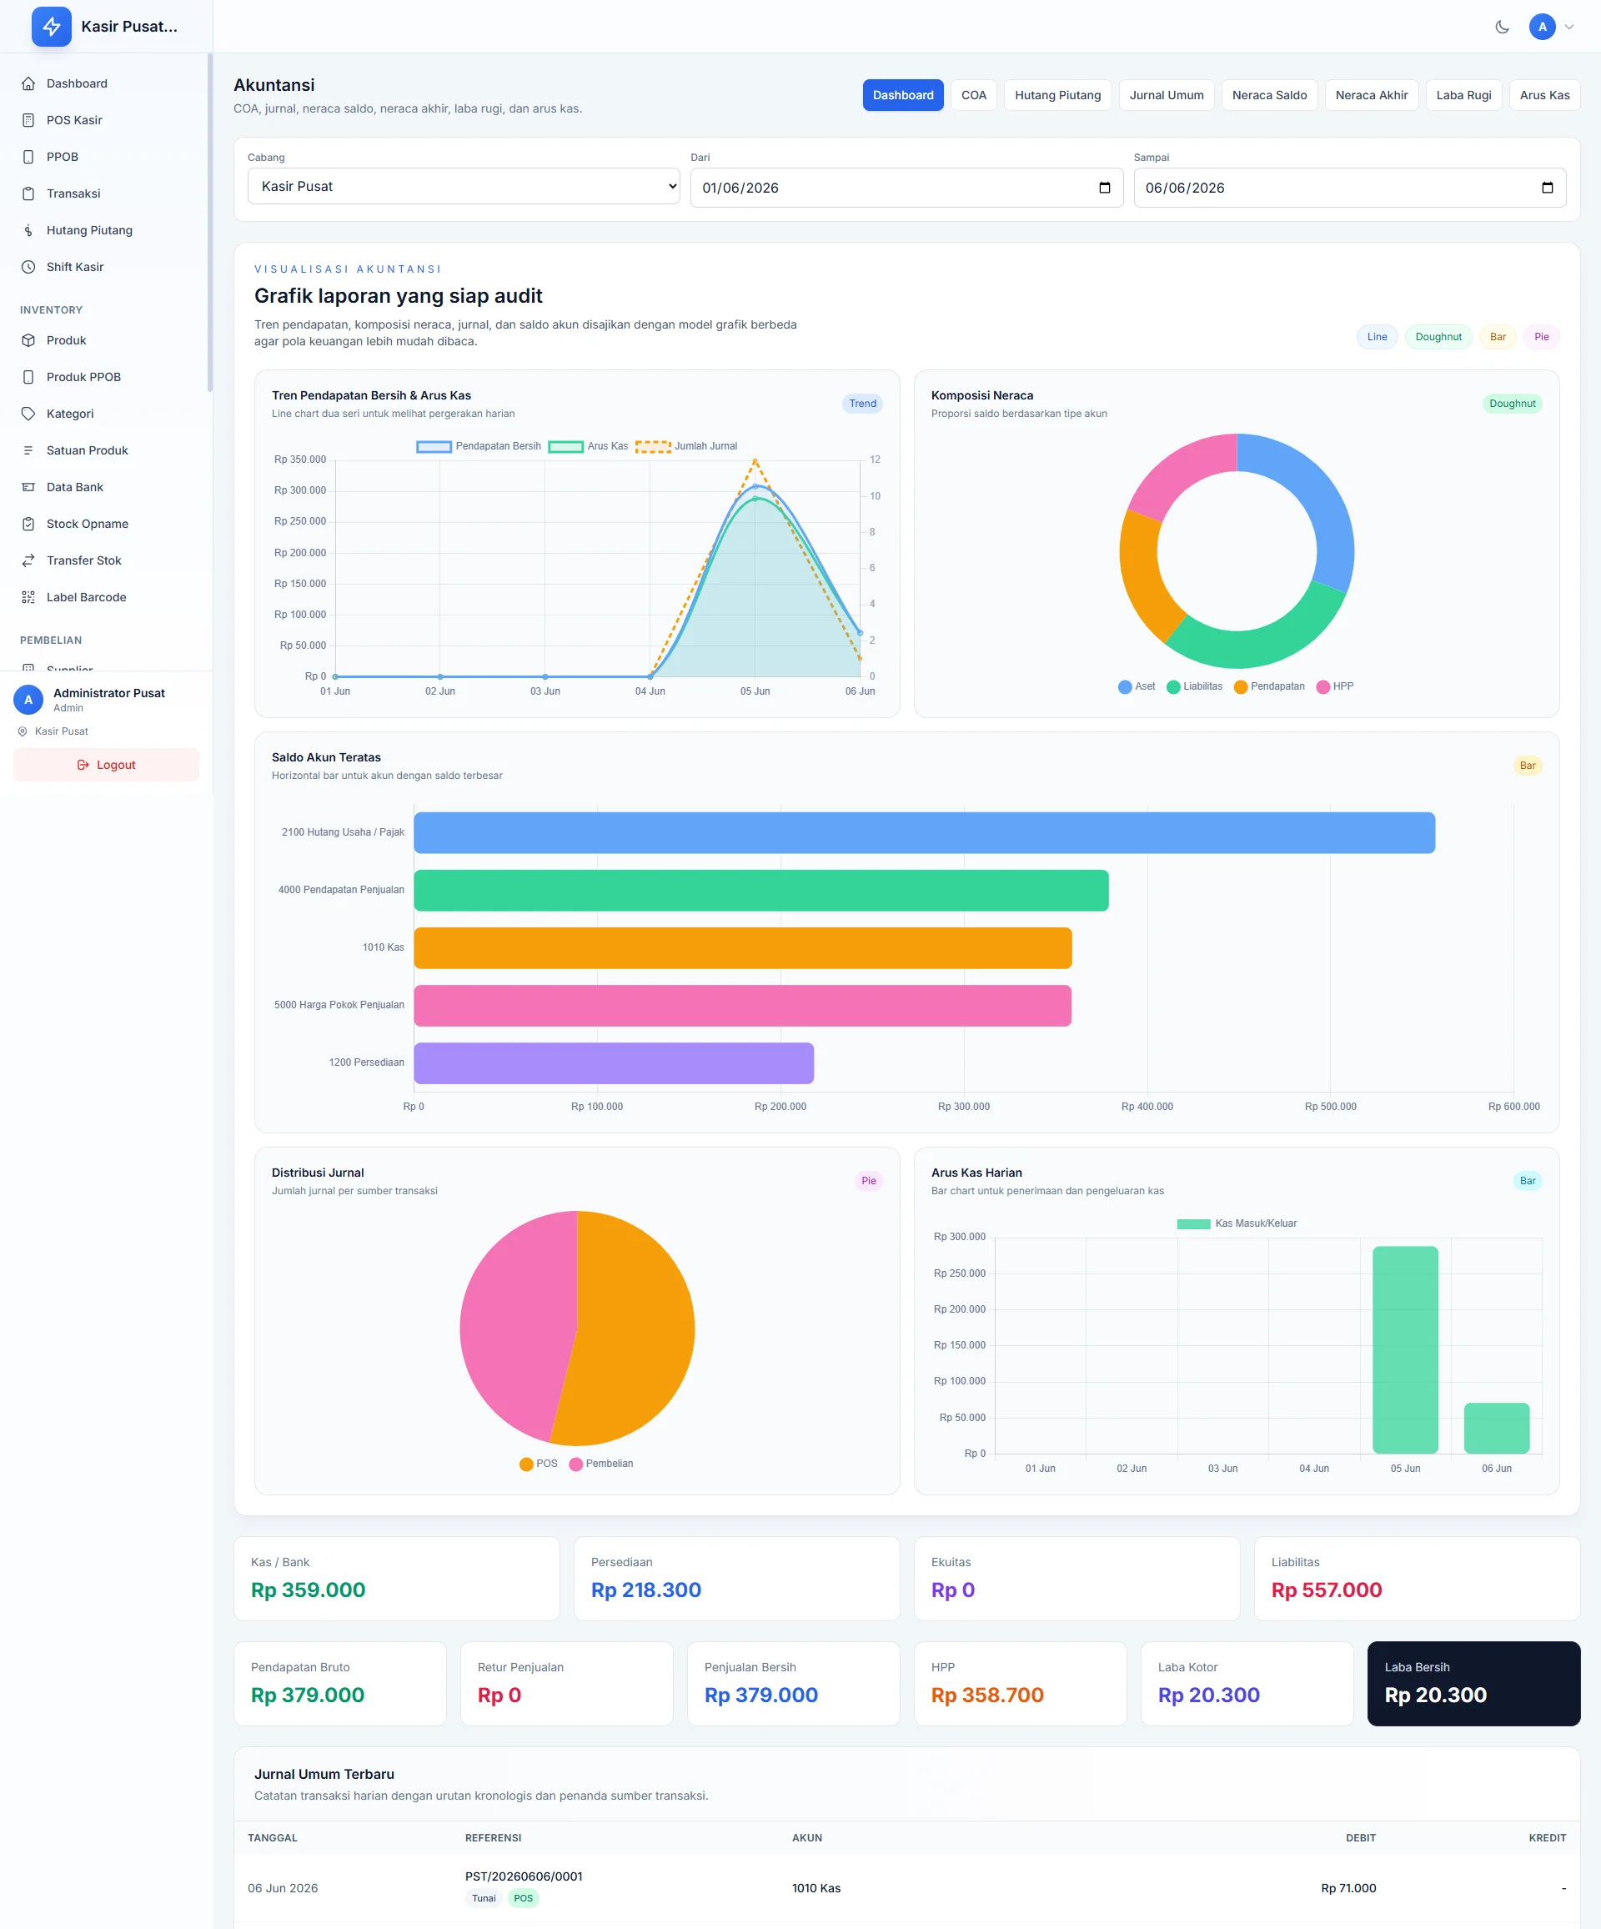Open Dashboard via its home icon

28,83
